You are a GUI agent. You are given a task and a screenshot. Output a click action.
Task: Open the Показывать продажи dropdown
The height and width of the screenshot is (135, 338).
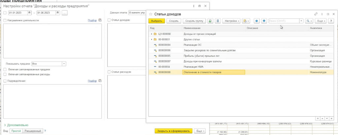(64, 64)
